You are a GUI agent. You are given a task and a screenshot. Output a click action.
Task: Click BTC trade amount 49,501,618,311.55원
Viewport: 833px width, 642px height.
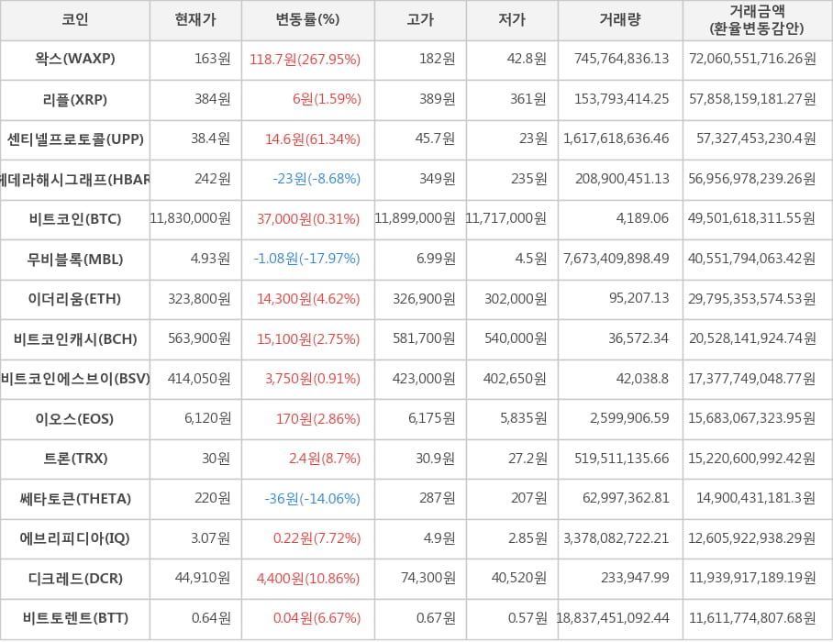coord(751,218)
